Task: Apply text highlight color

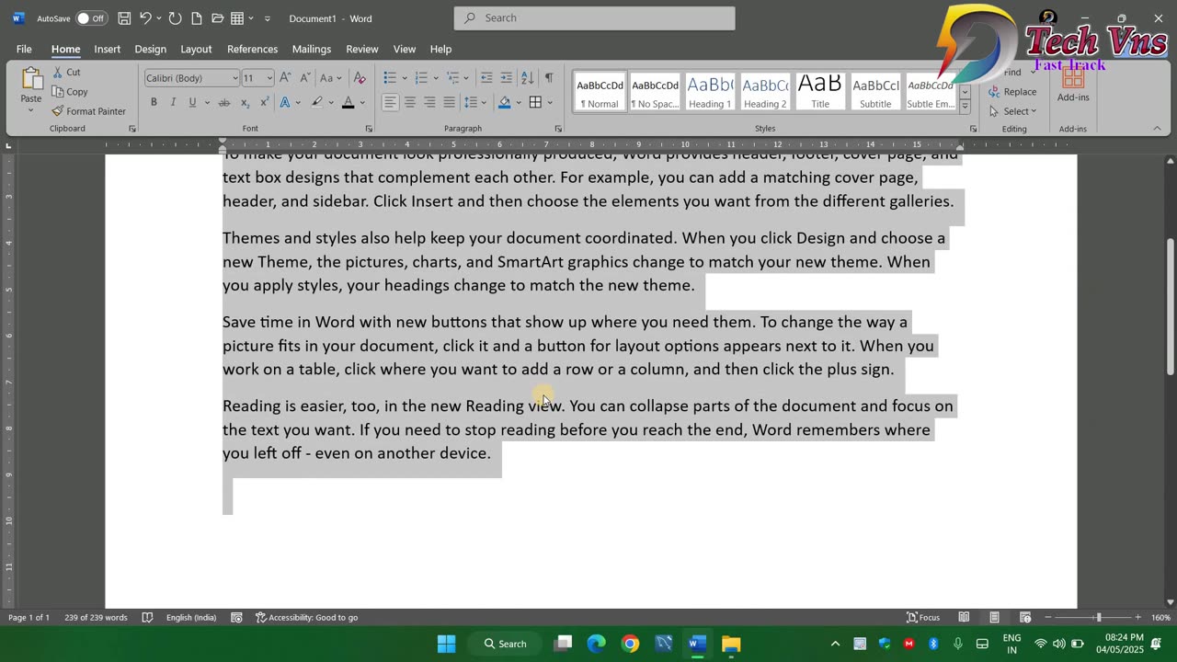Action: (x=316, y=102)
